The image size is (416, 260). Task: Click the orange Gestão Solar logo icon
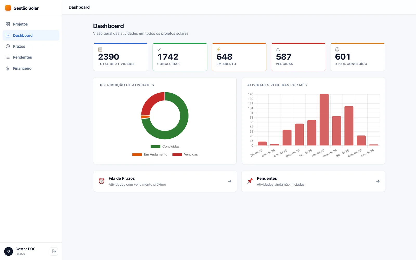pos(8,8)
